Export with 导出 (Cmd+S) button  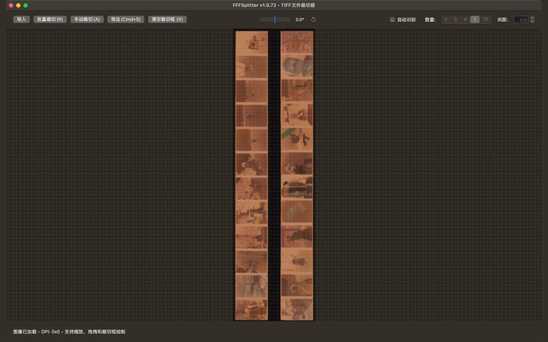coord(126,20)
